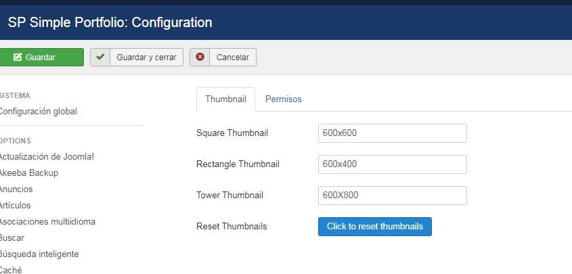Select the Thumbnail tab

point(225,99)
